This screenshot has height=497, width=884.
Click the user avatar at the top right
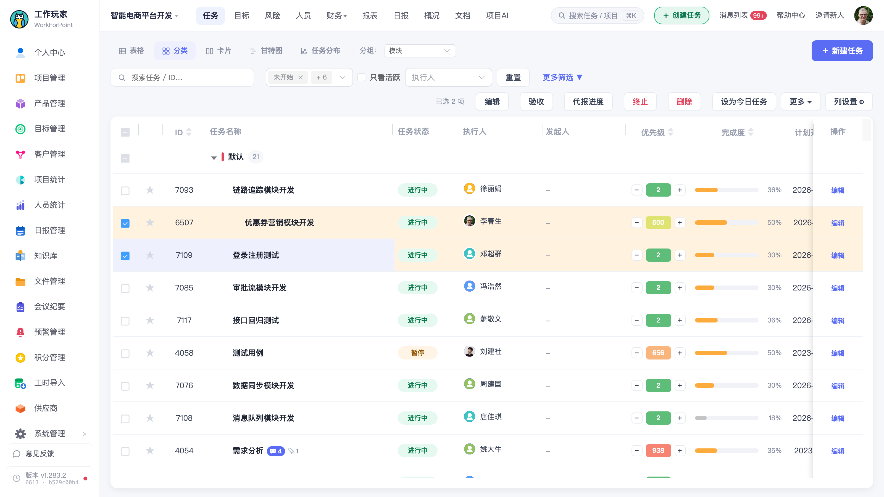tap(863, 15)
